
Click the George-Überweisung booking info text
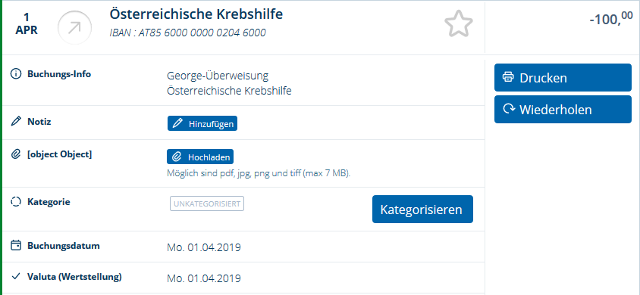(218, 76)
